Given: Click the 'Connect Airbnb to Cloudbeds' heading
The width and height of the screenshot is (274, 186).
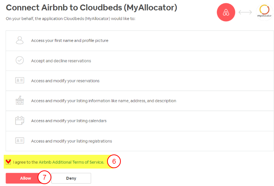Looking at the screenshot, I should (x=91, y=8).
